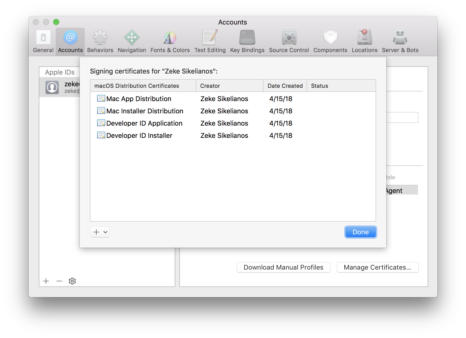Click Manage Certificates button
The height and width of the screenshot is (338, 466).
377,267
